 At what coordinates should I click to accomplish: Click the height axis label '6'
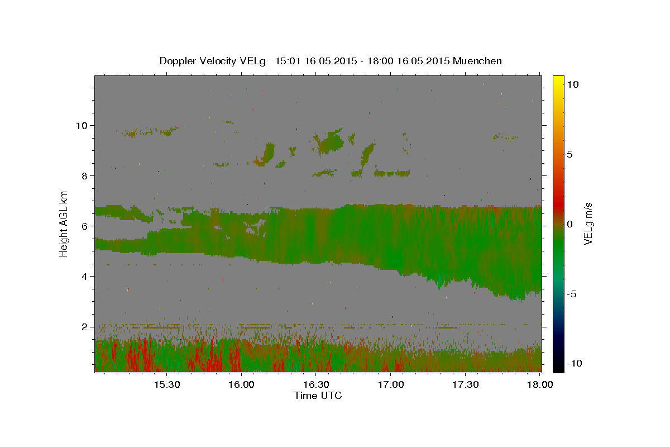point(85,226)
